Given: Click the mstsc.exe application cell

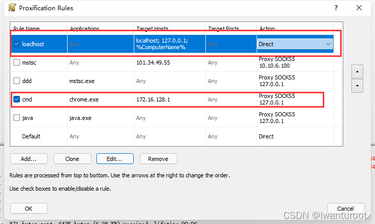Looking at the screenshot, I should (x=82, y=81).
